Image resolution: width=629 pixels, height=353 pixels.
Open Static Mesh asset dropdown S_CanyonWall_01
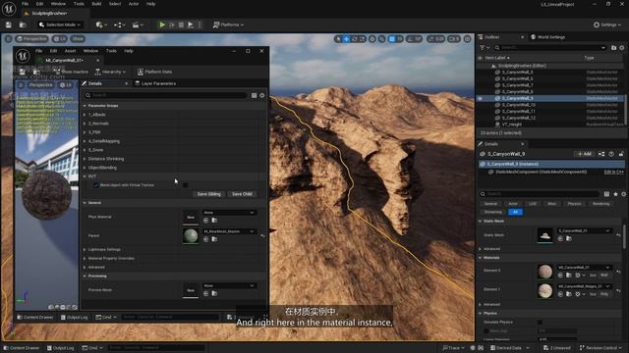coord(585,231)
